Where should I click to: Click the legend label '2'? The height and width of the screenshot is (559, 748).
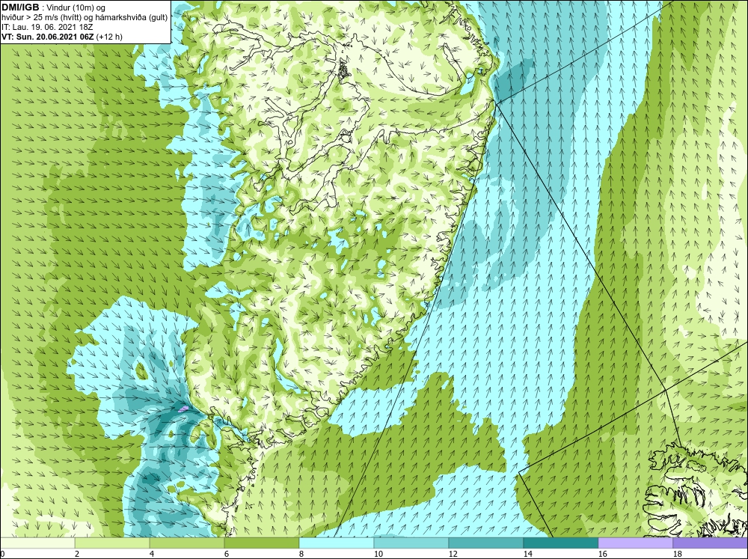77,554
